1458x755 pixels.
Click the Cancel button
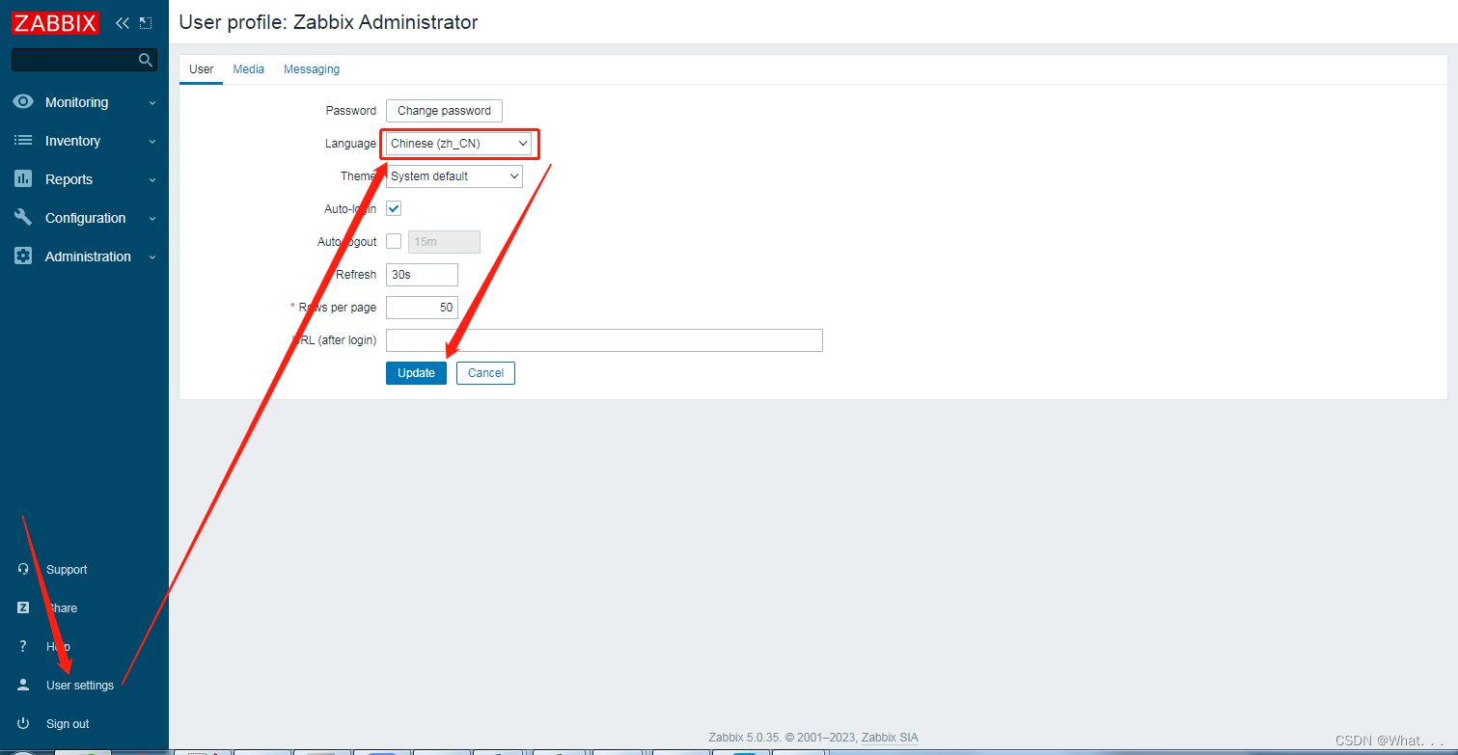click(x=485, y=373)
